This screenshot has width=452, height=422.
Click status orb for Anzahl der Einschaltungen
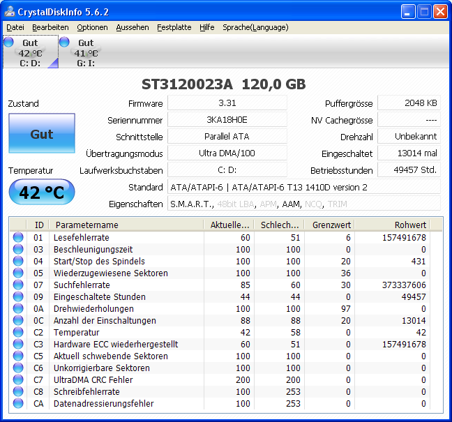(18, 320)
